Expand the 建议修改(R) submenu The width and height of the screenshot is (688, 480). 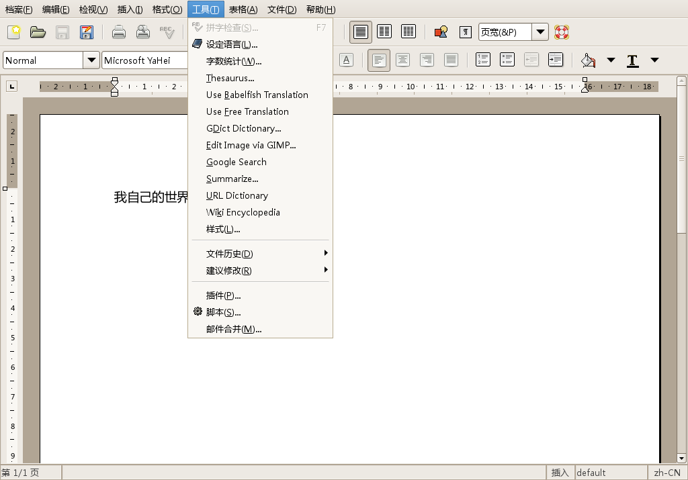click(x=260, y=271)
